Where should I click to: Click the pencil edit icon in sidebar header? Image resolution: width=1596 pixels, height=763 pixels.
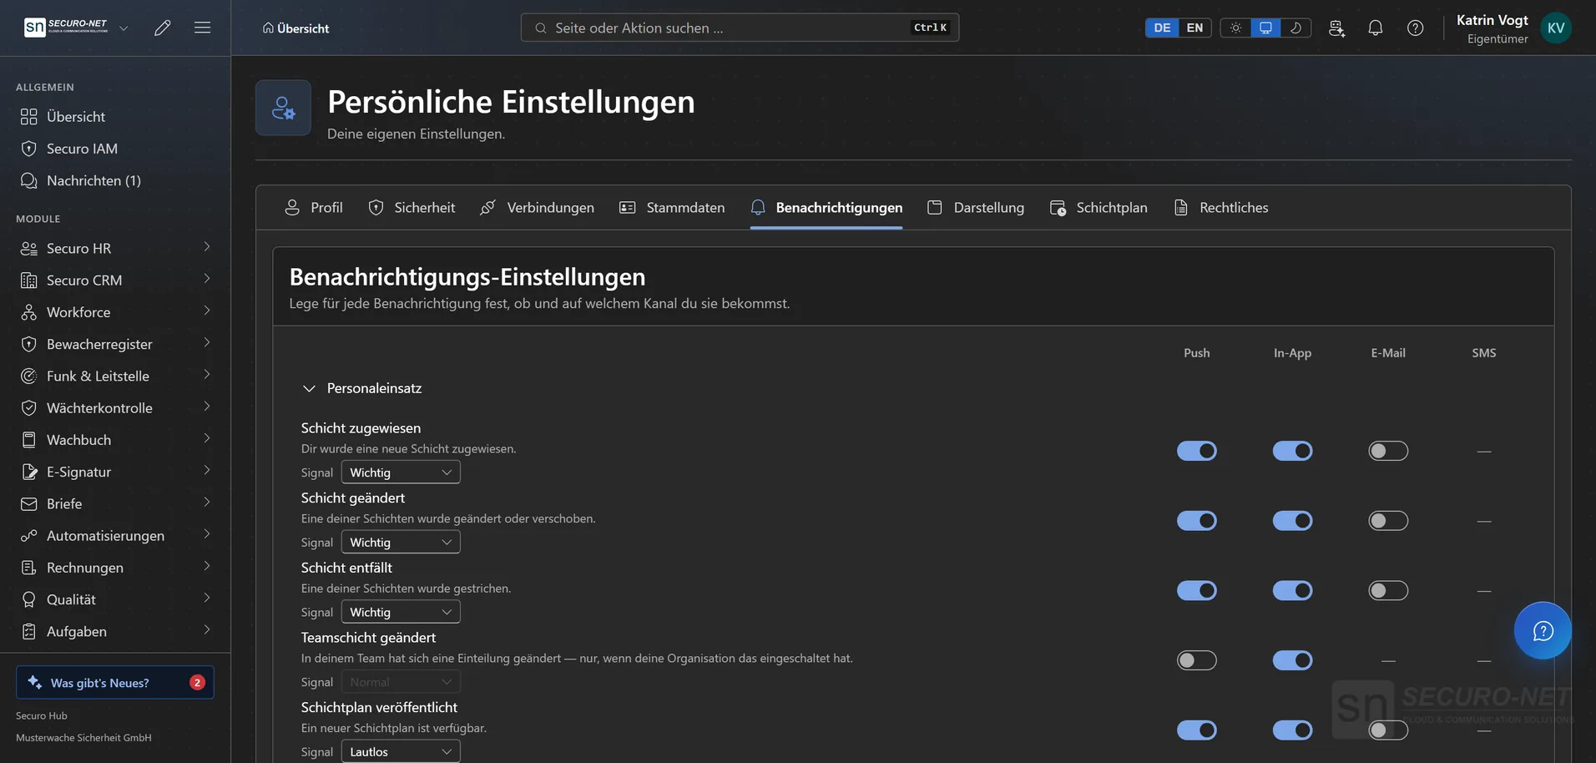click(x=163, y=28)
